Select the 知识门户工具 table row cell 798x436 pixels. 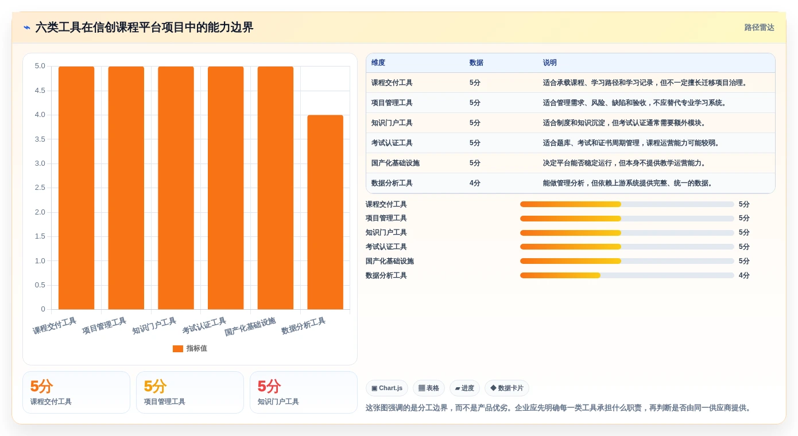coord(392,123)
